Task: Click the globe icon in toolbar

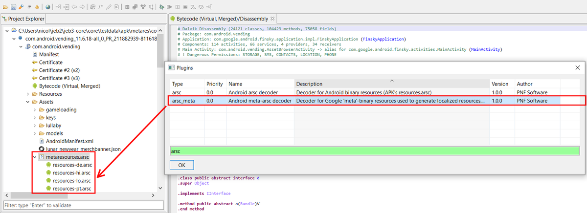Action: 47,7
